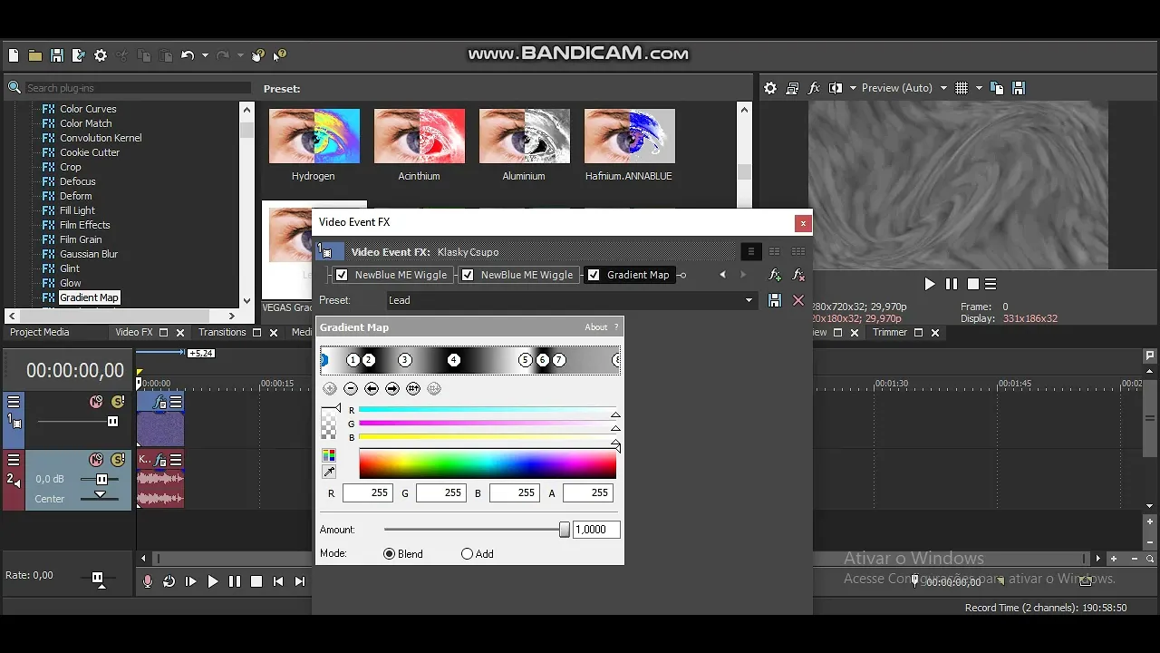
Task: Click the timeline Stop button
Action: 256,581
